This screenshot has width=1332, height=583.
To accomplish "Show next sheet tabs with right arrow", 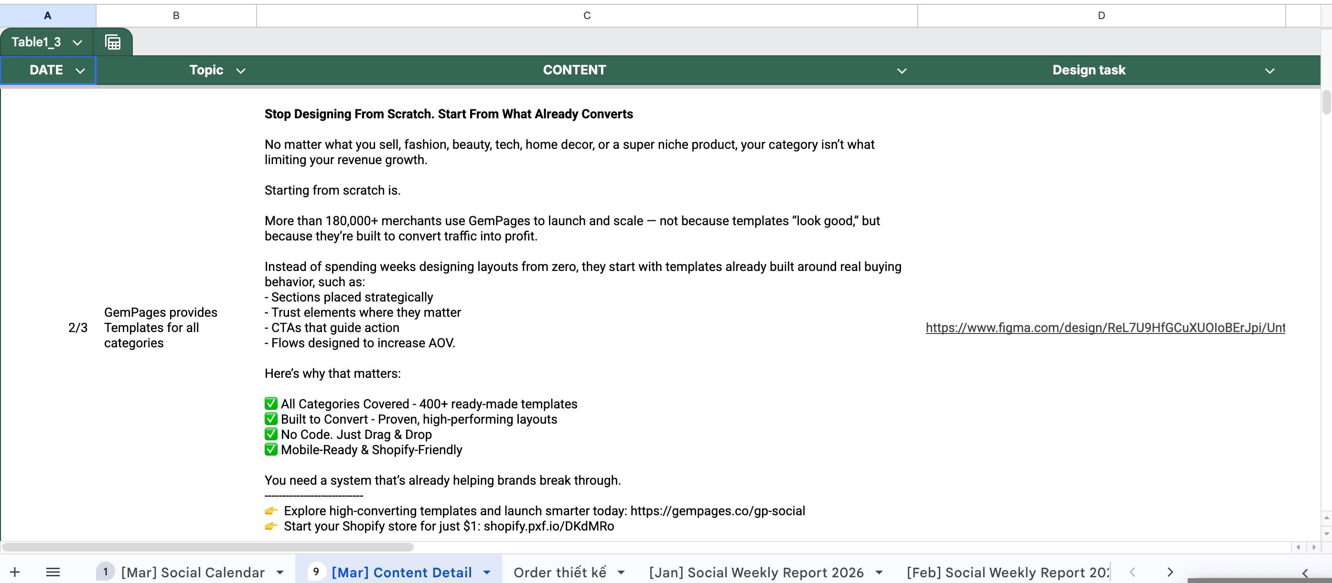I will pos(1170,572).
